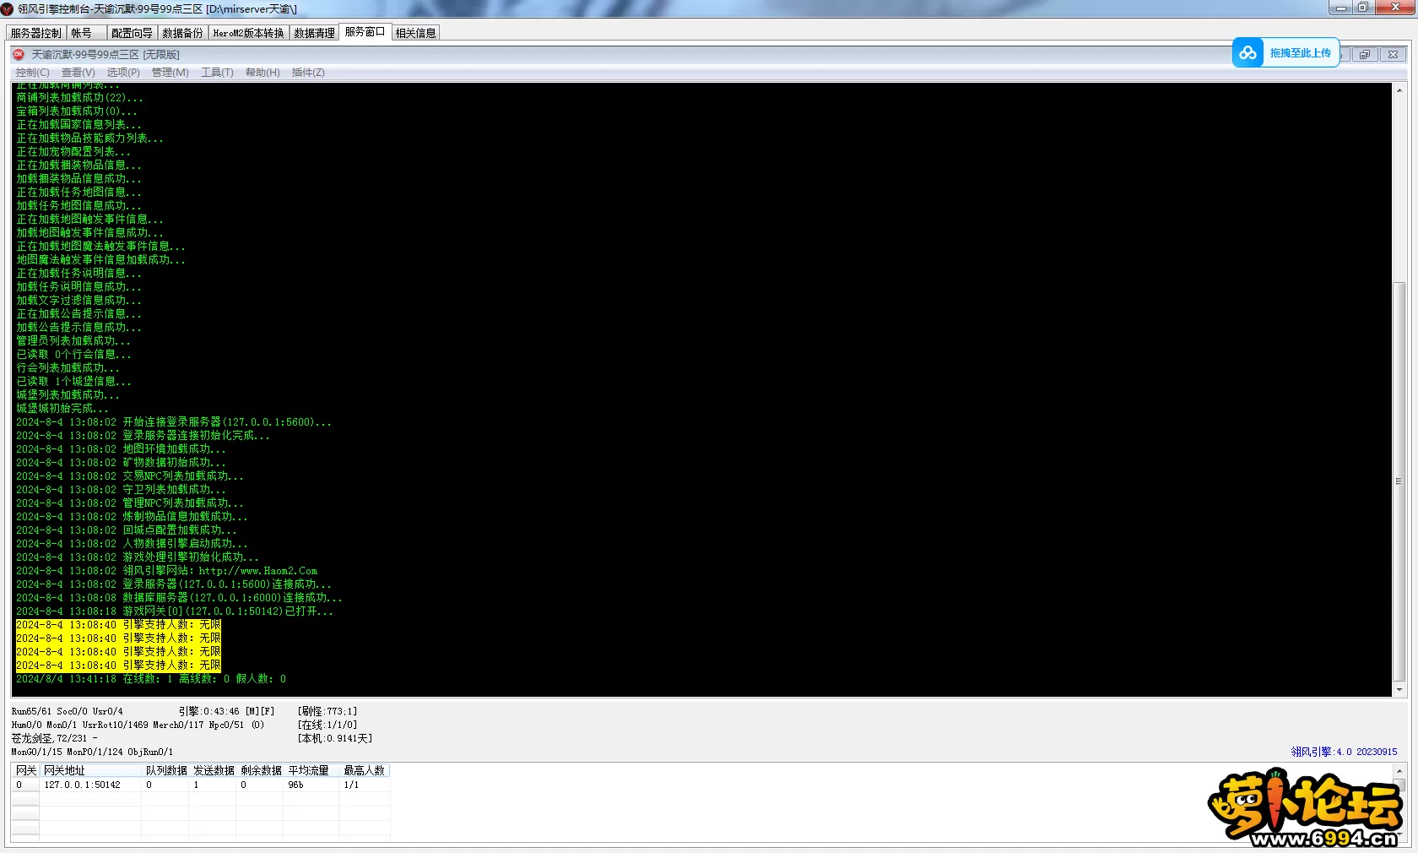Click the 最高人数 column header
The height and width of the screenshot is (853, 1418).
point(364,770)
